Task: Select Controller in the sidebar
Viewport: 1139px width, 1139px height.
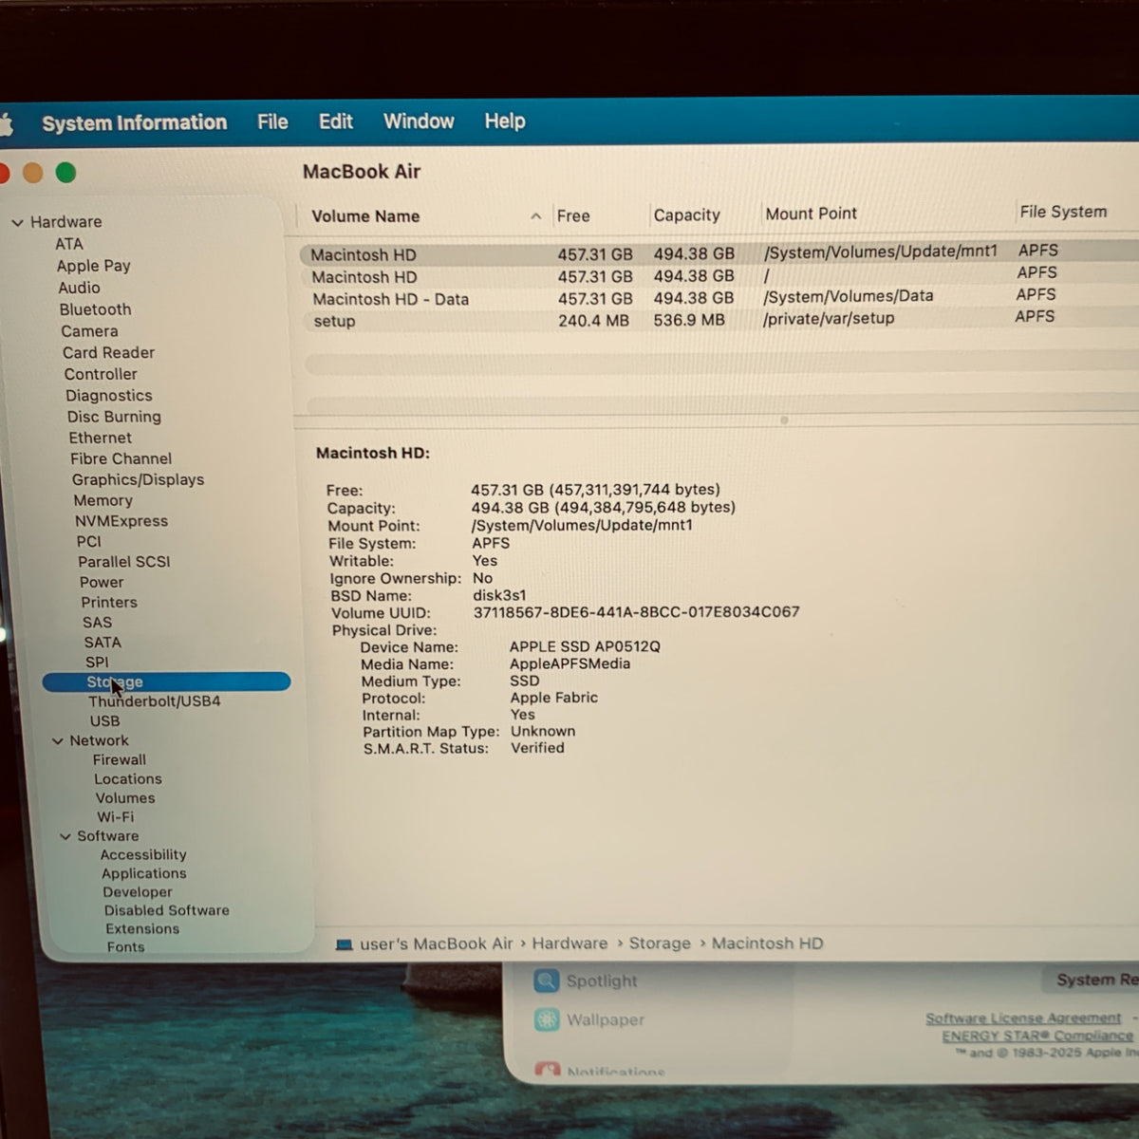Action: 101,374
